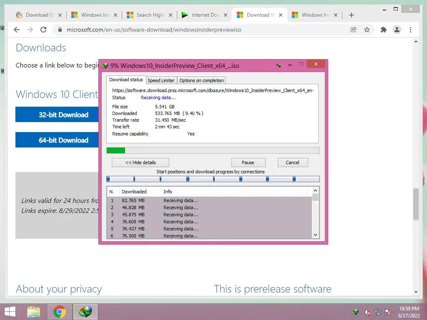427x320 pixels.
Task: Click the IDM icon in download dialog title
Action: (x=105, y=65)
